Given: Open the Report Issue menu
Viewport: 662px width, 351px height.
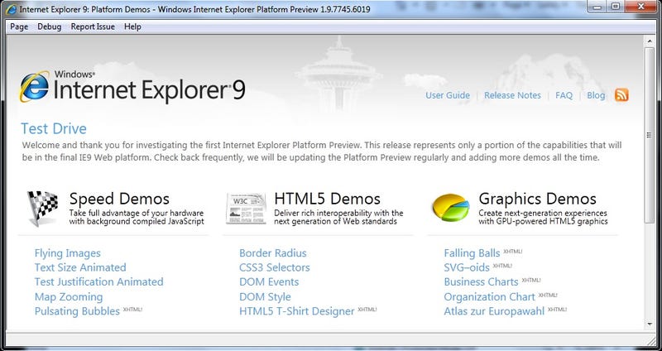Looking at the screenshot, I should [93, 26].
